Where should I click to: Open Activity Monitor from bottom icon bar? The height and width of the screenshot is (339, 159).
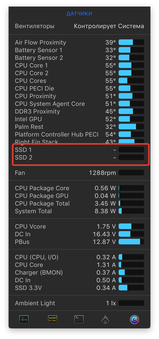(24, 319)
